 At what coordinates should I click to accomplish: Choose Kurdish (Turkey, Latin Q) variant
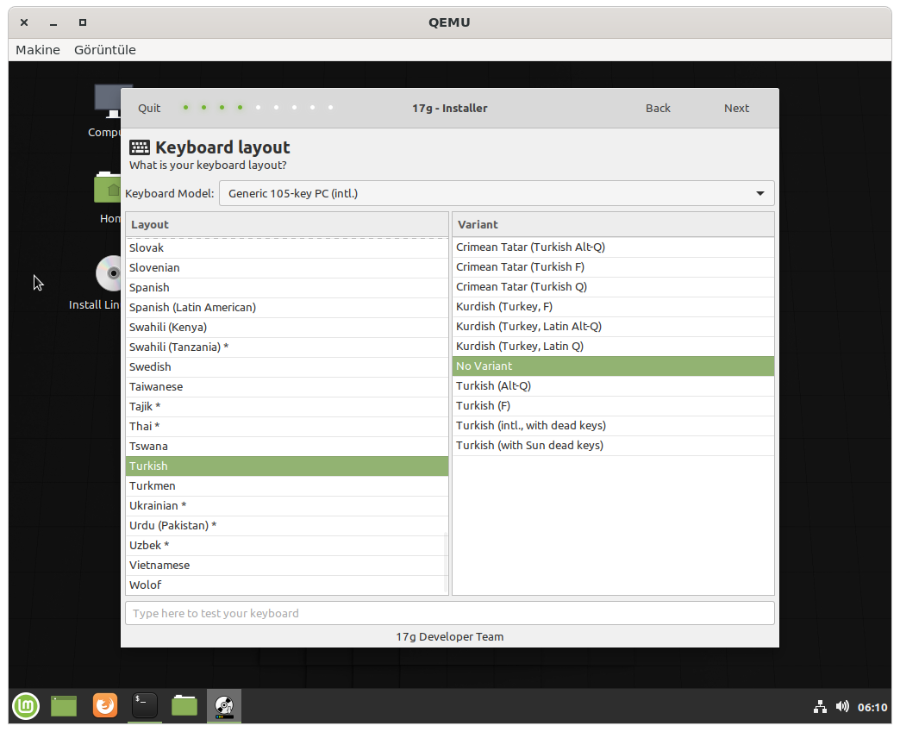(x=613, y=347)
